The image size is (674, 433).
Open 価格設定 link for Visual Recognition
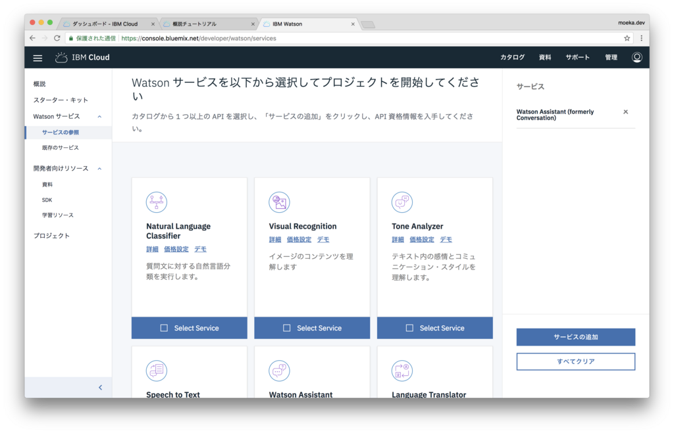(x=299, y=239)
